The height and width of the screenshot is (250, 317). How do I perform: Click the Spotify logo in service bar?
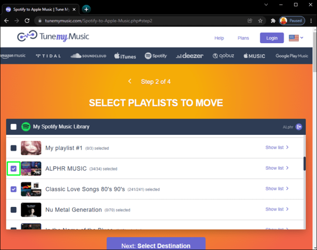coord(156,56)
